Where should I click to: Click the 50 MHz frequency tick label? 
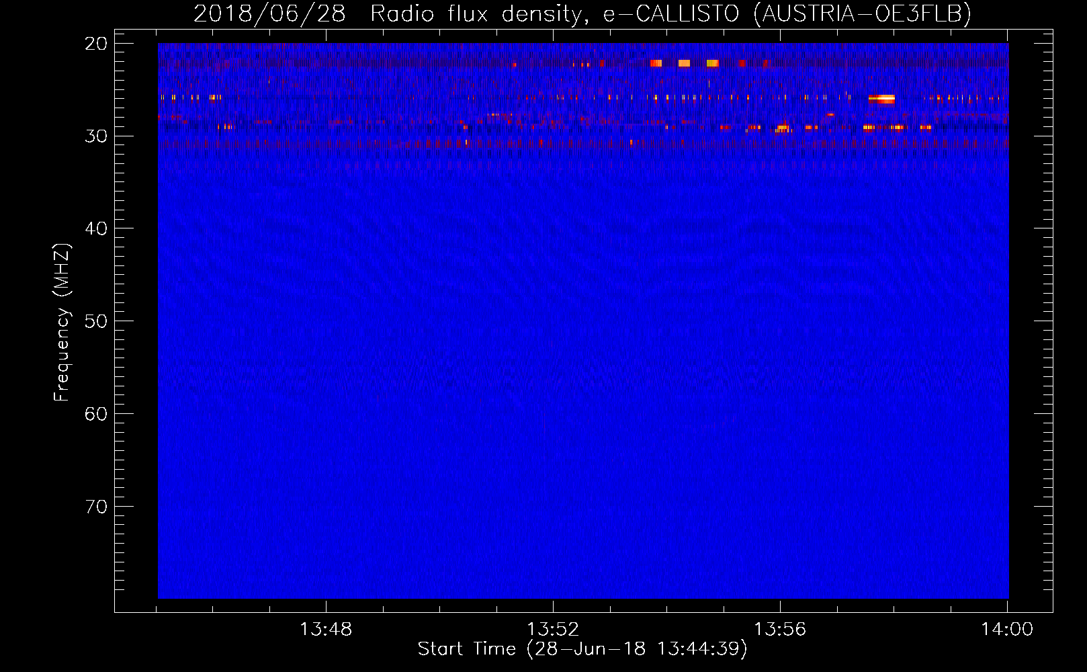click(96, 321)
